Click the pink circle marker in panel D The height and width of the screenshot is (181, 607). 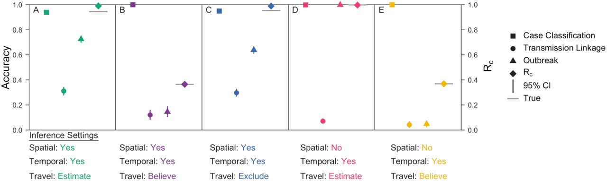point(323,121)
